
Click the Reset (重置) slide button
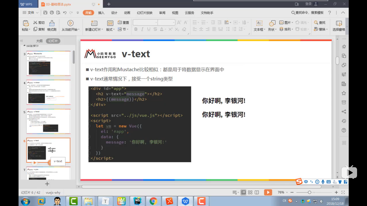(123, 23)
